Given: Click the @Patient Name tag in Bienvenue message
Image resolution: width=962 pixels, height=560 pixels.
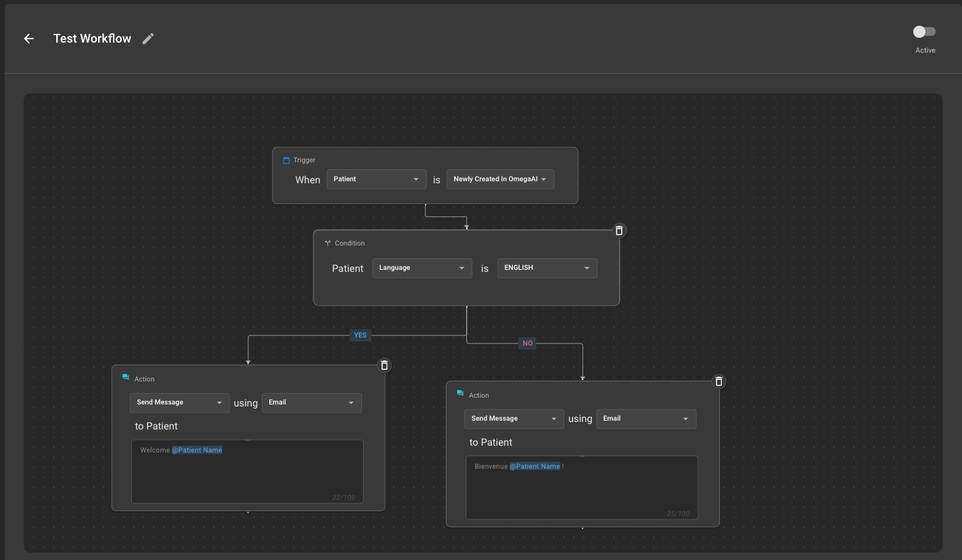Looking at the screenshot, I should coord(534,467).
